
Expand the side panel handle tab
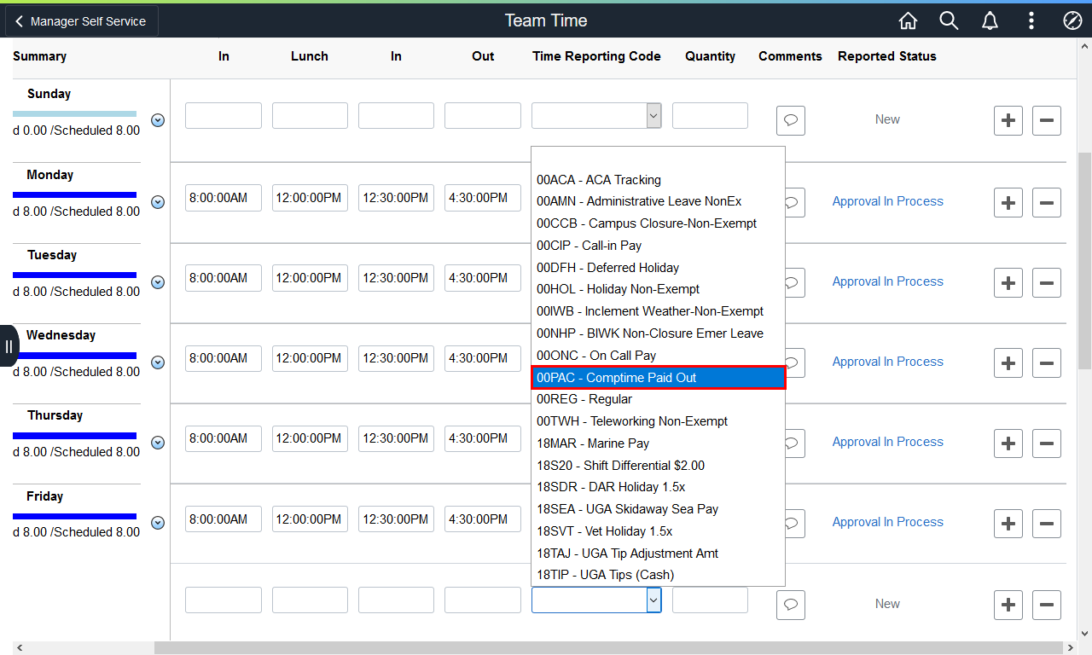tap(9, 346)
